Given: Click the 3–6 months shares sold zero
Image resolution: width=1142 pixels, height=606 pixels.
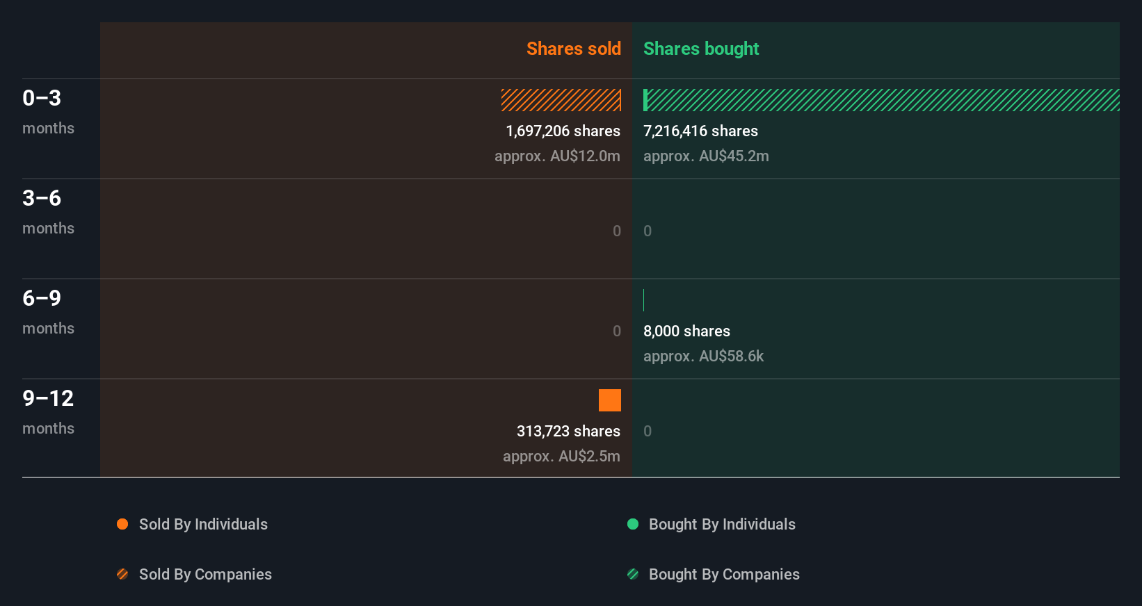Looking at the screenshot, I should [617, 231].
